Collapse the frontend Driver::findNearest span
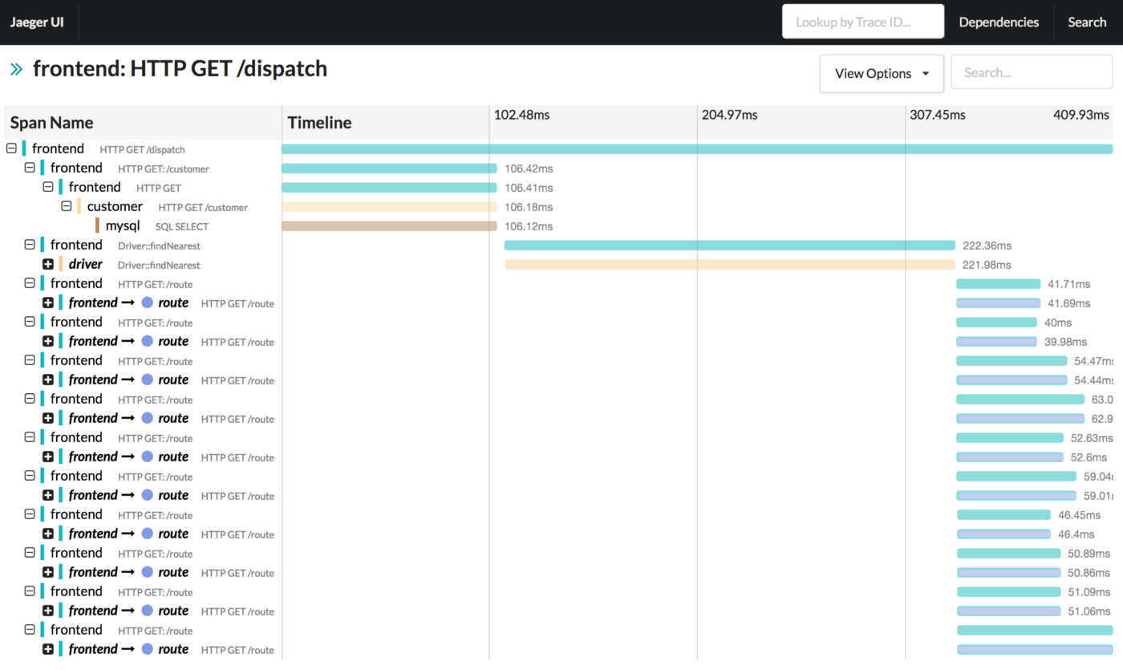The width and height of the screenshot is (1123, 670). tap(30, 245)
